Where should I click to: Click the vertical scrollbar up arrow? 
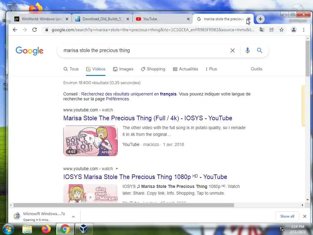pos(307,38)
